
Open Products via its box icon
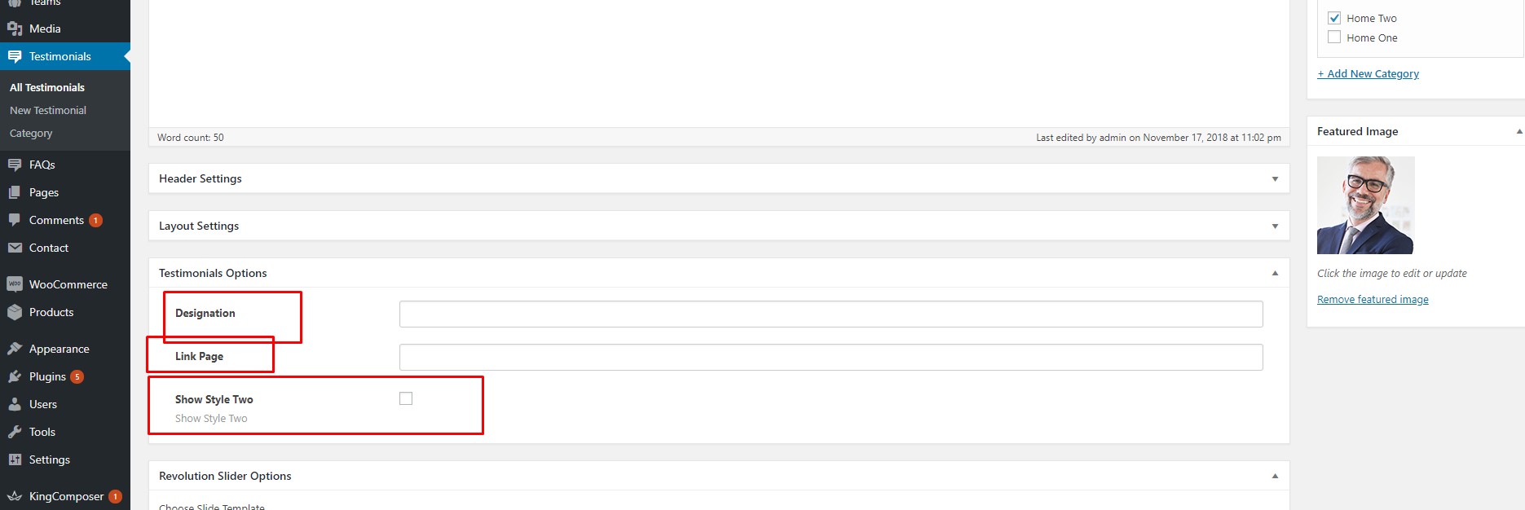[x=15, y=312]
